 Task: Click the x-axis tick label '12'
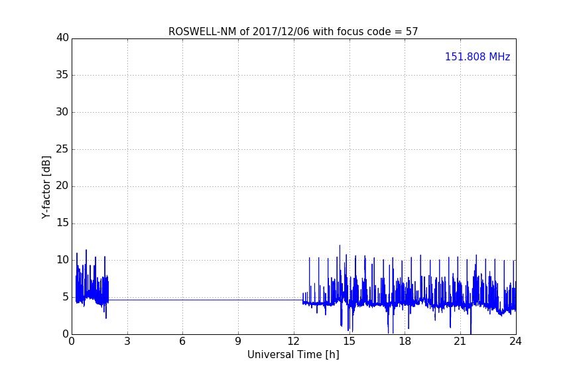tap(293, 342)
